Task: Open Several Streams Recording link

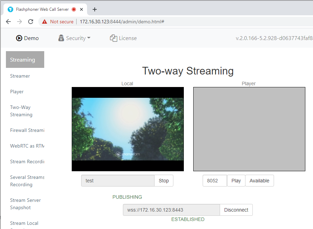Action: pos(27,181)
